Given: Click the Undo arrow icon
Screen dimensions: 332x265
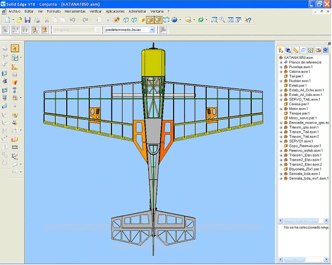Looking at the screenshot, I should pos(73,20).
